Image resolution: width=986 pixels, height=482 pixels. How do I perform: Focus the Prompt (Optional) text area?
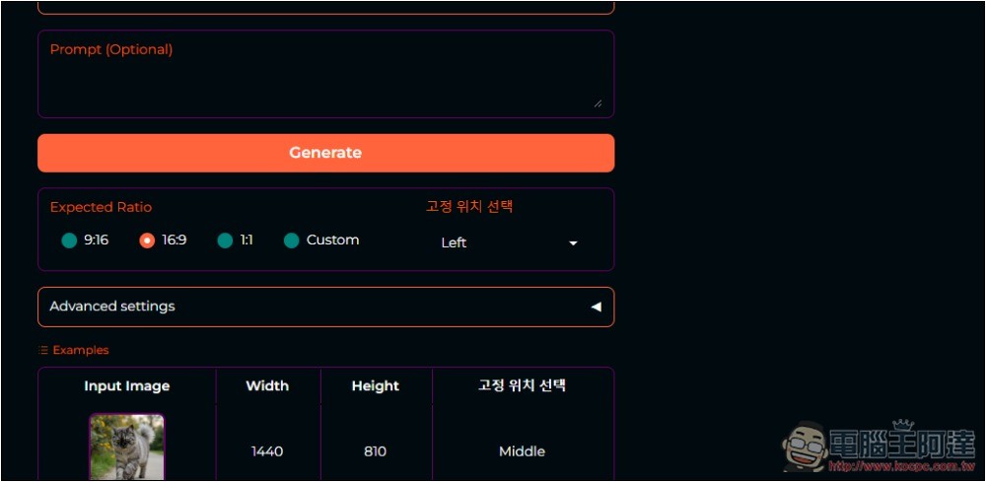point(325,74)
